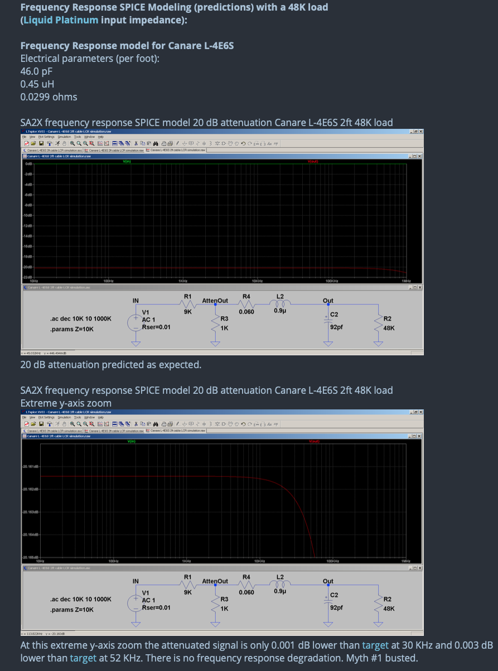
Task: Follow the 'target' link before '30 KHz'
Action: (x=375, y=645)
